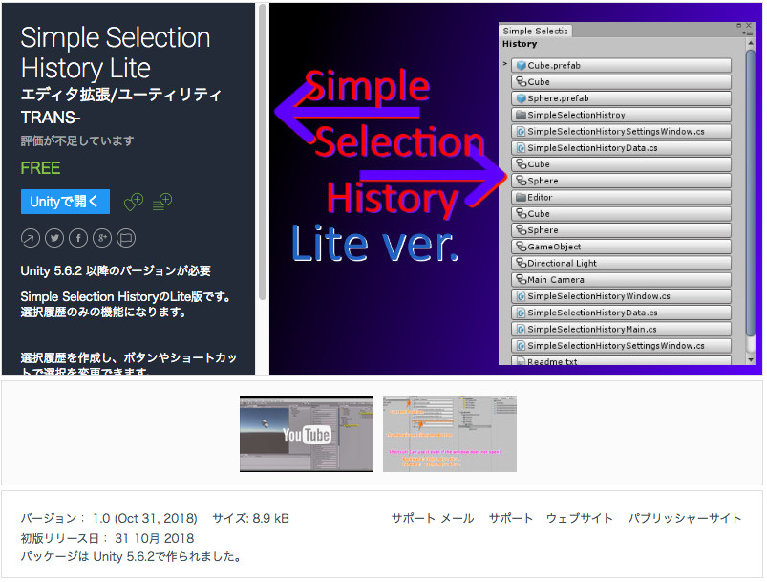767x582 pixels.
Task: Click the Editor folder icon
Action: pos(521,197)
